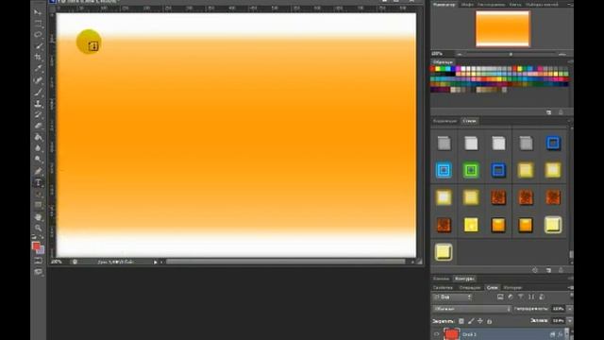The image size is (604, 340).
Task: Select the Brush tool
Action: (x=38, y=92)
